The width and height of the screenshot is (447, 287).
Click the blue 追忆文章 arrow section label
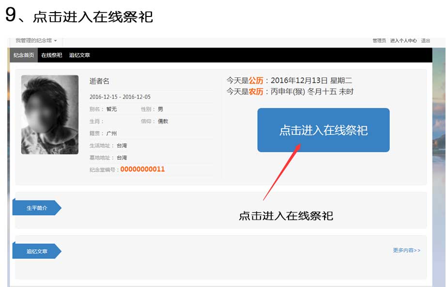click(x=37, y=251)
